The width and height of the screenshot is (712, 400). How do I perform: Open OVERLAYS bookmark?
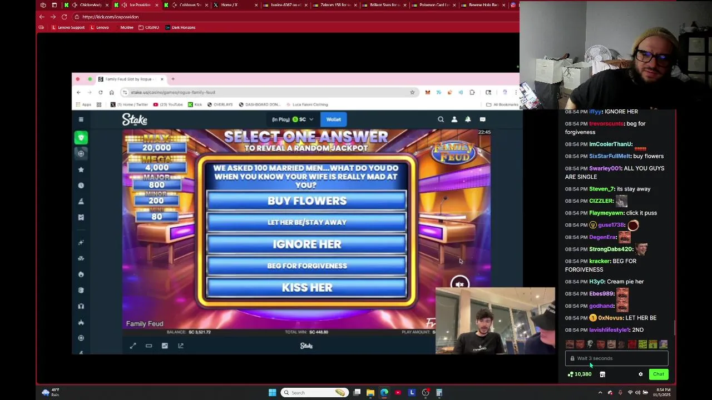(220, 104)
